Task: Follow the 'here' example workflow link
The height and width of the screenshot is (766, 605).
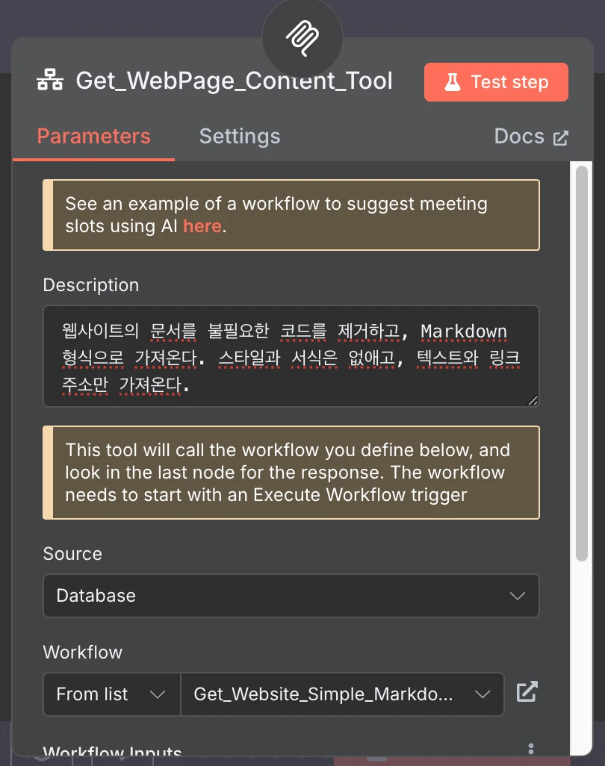Action: point(202,226)
